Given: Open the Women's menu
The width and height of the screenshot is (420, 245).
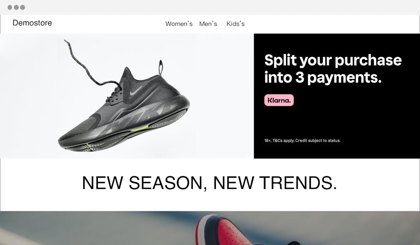Looking at the screenshot, I should (179, 24).
